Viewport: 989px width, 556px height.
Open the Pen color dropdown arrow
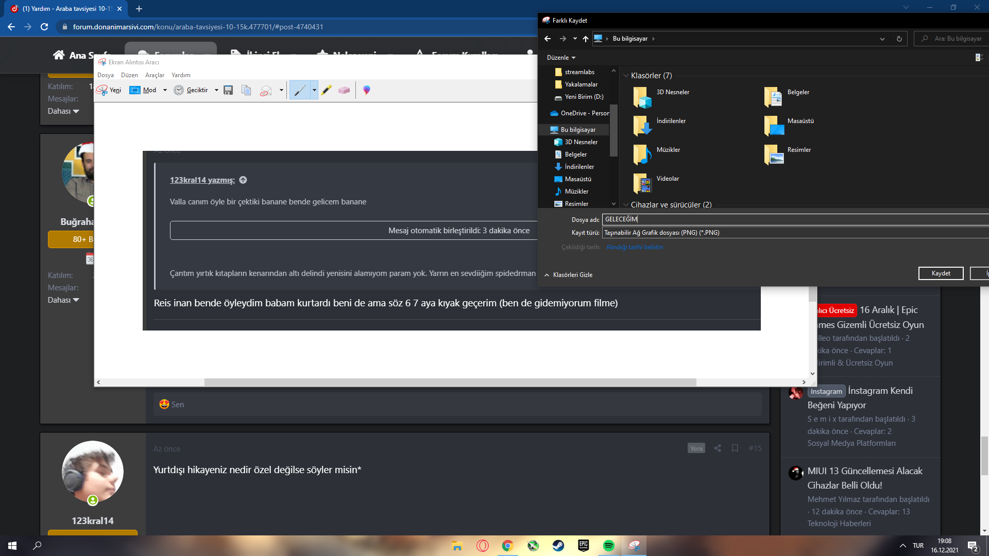click(314, 90)
